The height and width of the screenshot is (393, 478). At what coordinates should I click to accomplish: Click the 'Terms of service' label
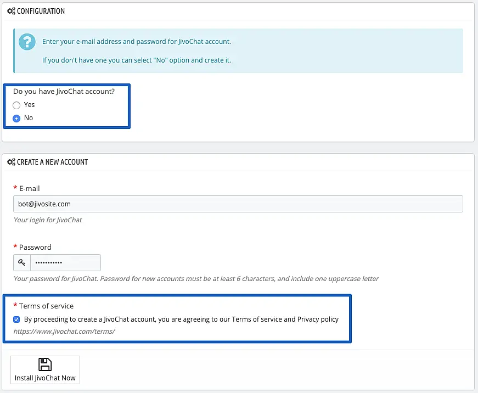point(46,306)
